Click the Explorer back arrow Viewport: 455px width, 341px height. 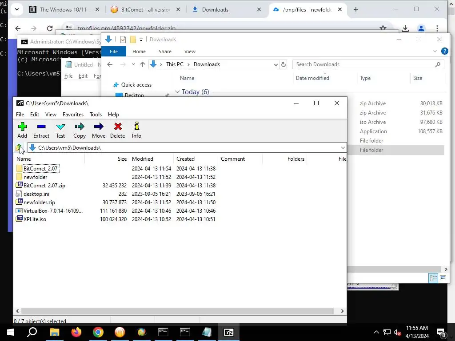pos(110,64)
